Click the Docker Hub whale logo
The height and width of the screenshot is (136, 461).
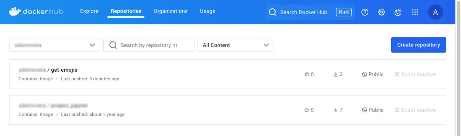pos(15,12)
